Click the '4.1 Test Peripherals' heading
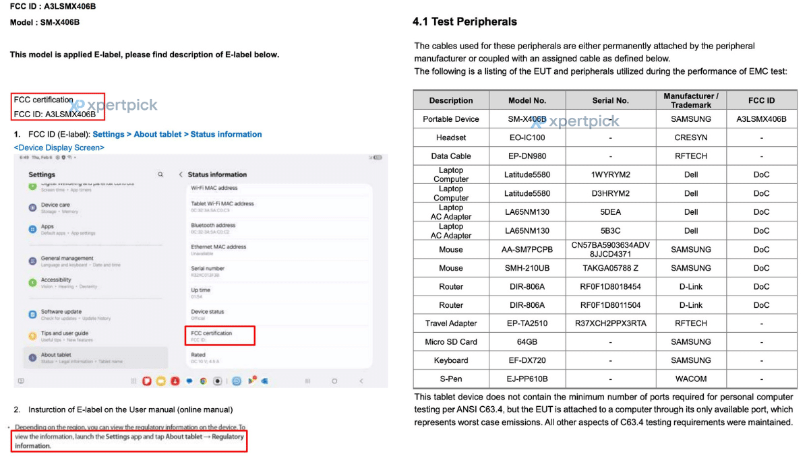The image size is (809, 458). pos(465,22)
